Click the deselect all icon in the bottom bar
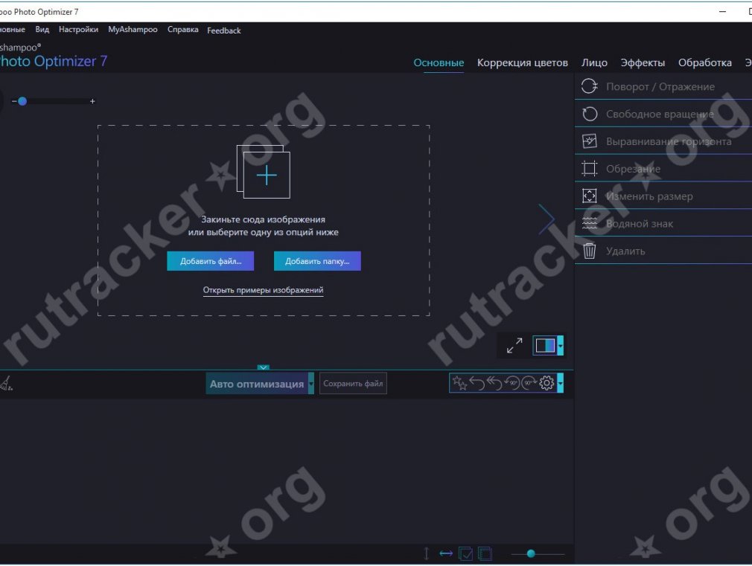The height and width of the screenshot is (566, 752). tap(485, 554)
